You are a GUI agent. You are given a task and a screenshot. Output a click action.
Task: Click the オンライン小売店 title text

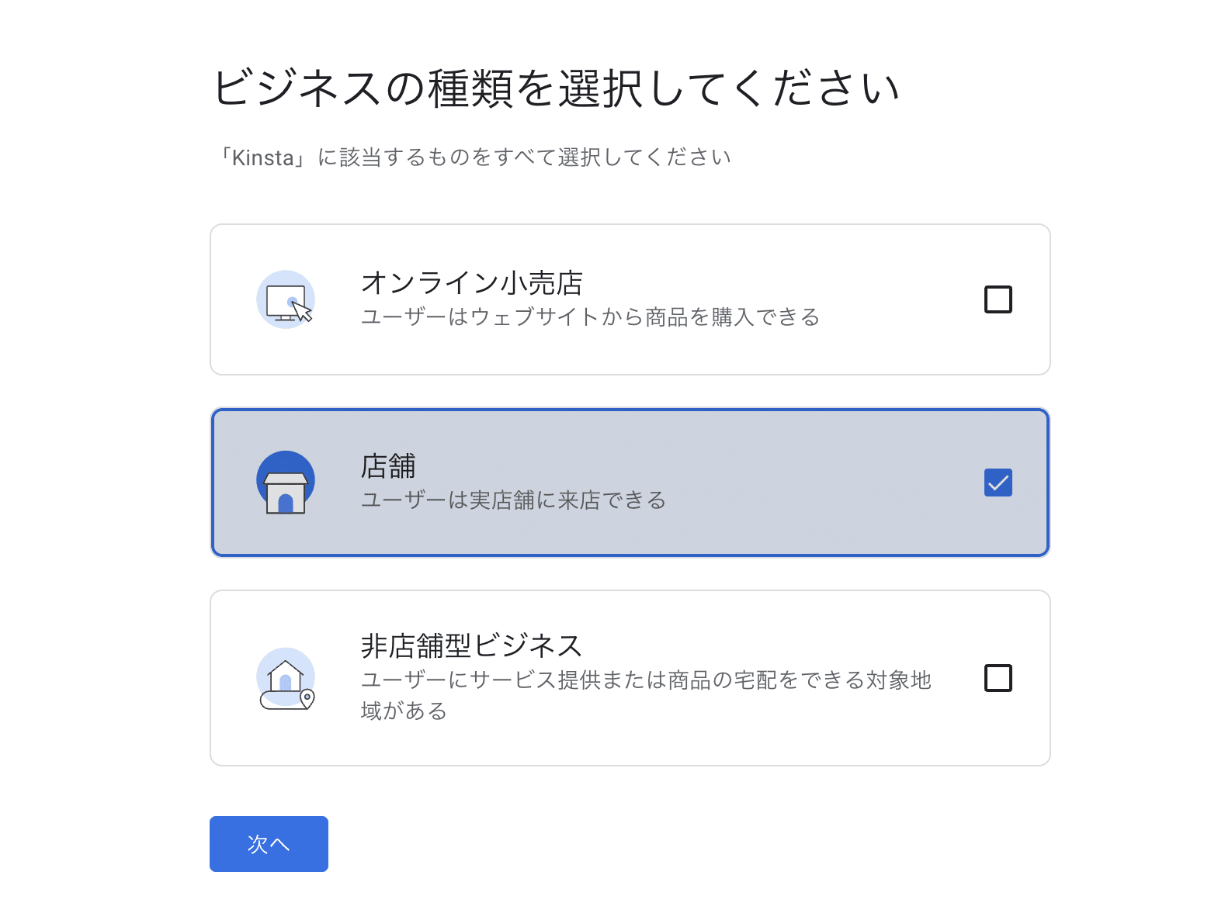pyautogui.click(x=473, y=282)
